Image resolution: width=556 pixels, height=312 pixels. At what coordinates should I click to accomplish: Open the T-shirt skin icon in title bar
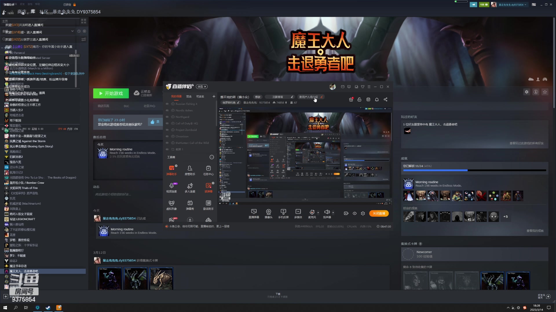pos(363,87)
